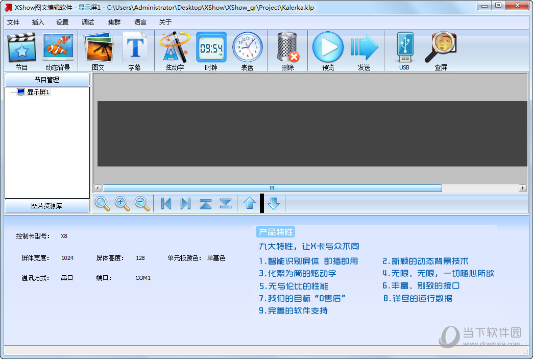Image resolution: width=533 pixels, height=359 pixels.
Task: Click feature text 2.新颖的动态背景技术
Action: pyautogui.click(x=425, y=261)
